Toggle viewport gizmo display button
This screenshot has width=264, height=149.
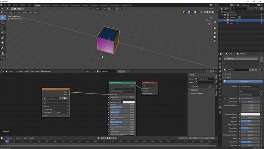[x=189, y=12]
